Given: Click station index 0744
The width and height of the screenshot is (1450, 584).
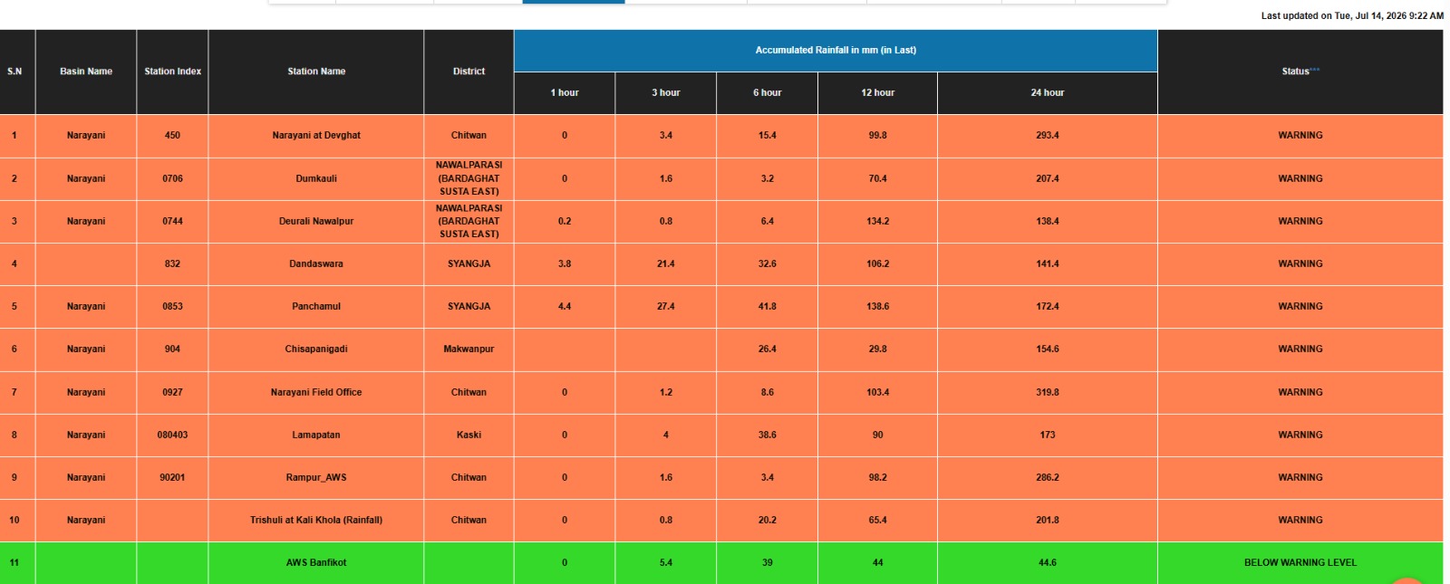Looking at the screenshot, I should [x=172, y=222].
